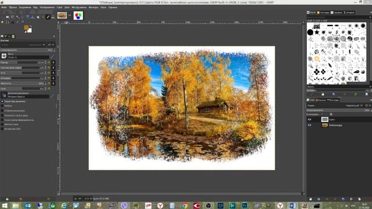Open the tool options panel menu arrow
Screen dimensions: 372x209
(54, 36)
